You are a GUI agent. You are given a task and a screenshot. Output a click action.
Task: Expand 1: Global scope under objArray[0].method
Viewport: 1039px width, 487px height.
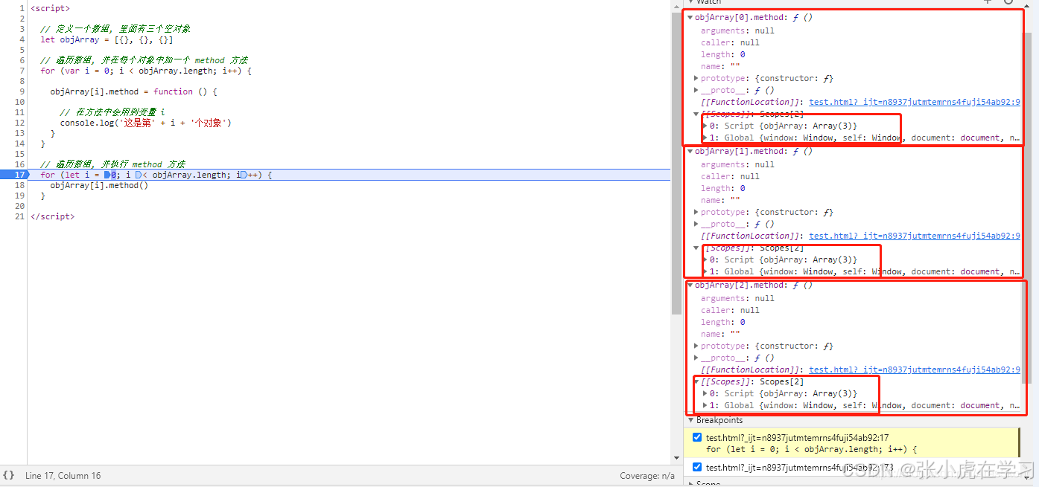click(x=705, y=138)
